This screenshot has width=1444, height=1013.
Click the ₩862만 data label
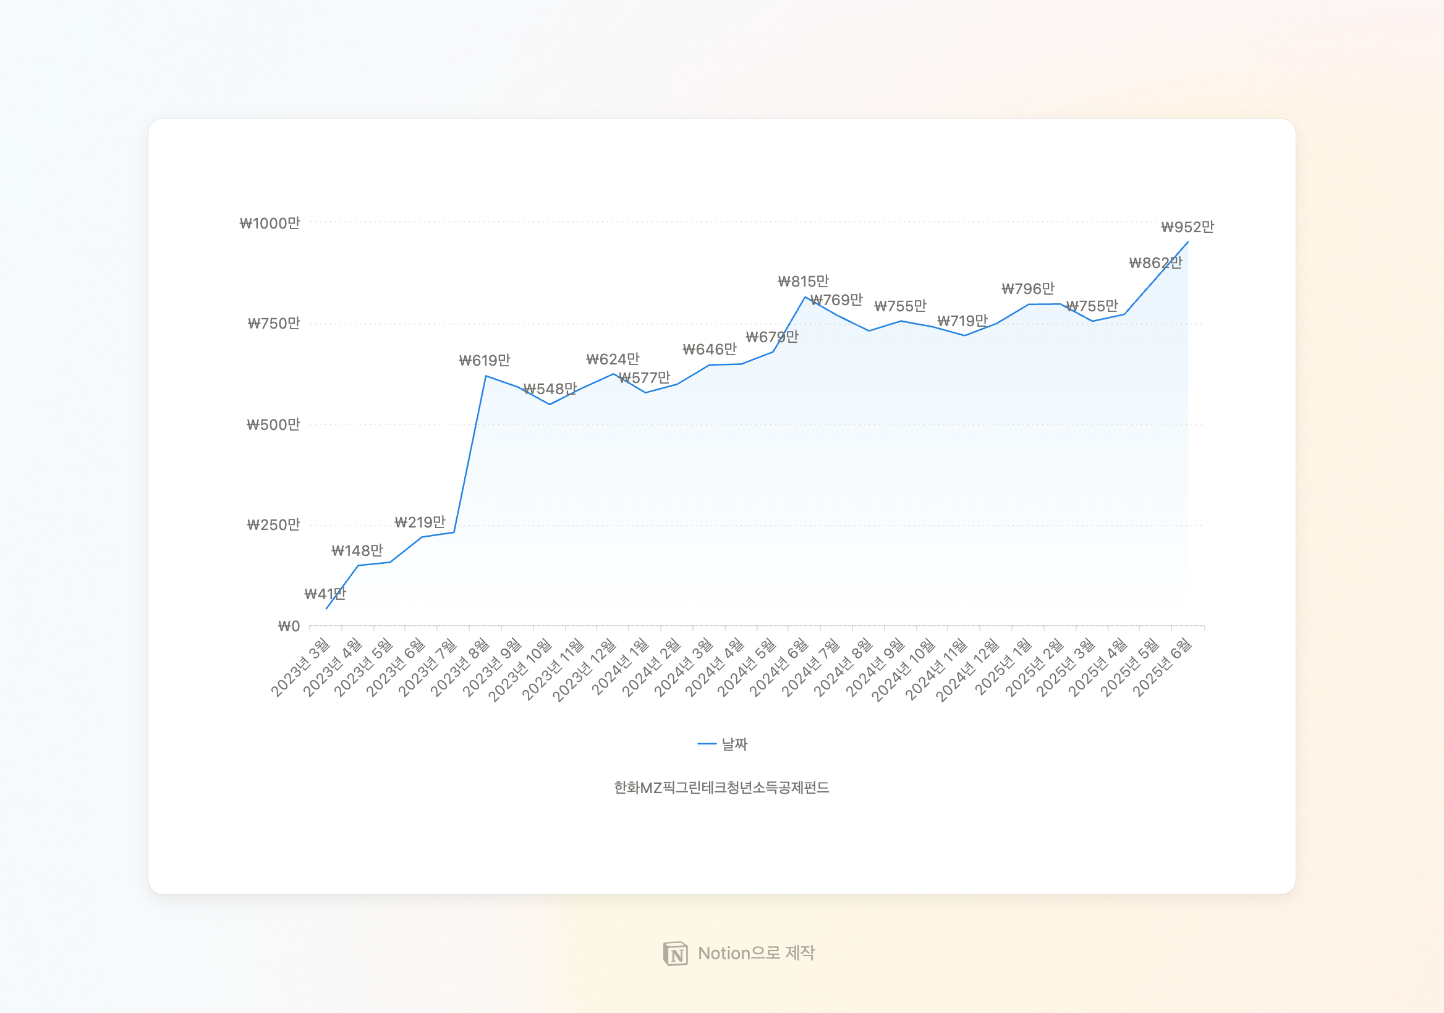(x=1155, y=263)
